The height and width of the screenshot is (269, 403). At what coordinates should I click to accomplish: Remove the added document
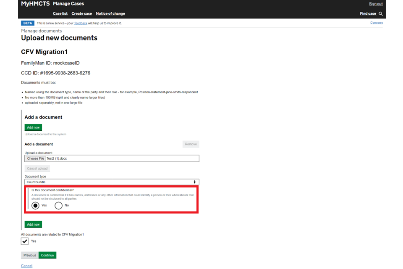[x=191, y=144]
